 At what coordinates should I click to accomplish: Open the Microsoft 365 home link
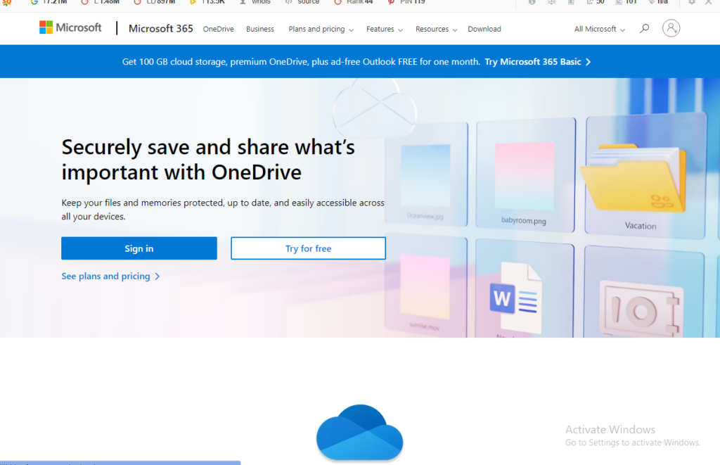coord(161,28)
